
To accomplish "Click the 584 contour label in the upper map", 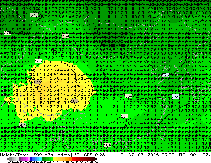I will (66, 36).
